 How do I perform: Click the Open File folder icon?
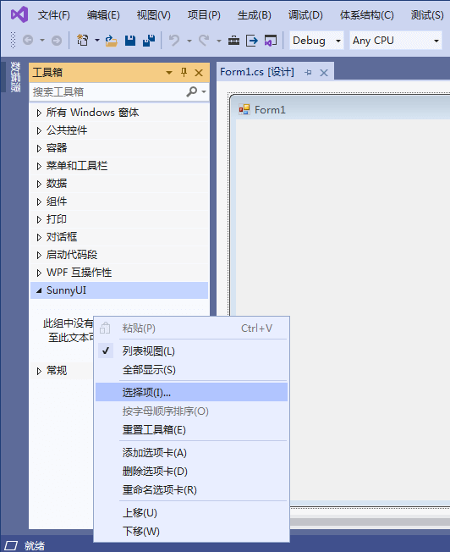pyautogui.click(x=111, y=41)
